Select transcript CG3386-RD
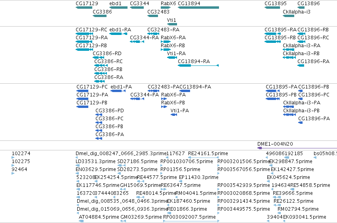 pos(99,58)
